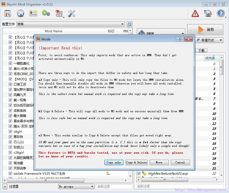Open the help icon dropdown arrow
This screenshot has height=193, width=229.
click(x=226, y=17)
